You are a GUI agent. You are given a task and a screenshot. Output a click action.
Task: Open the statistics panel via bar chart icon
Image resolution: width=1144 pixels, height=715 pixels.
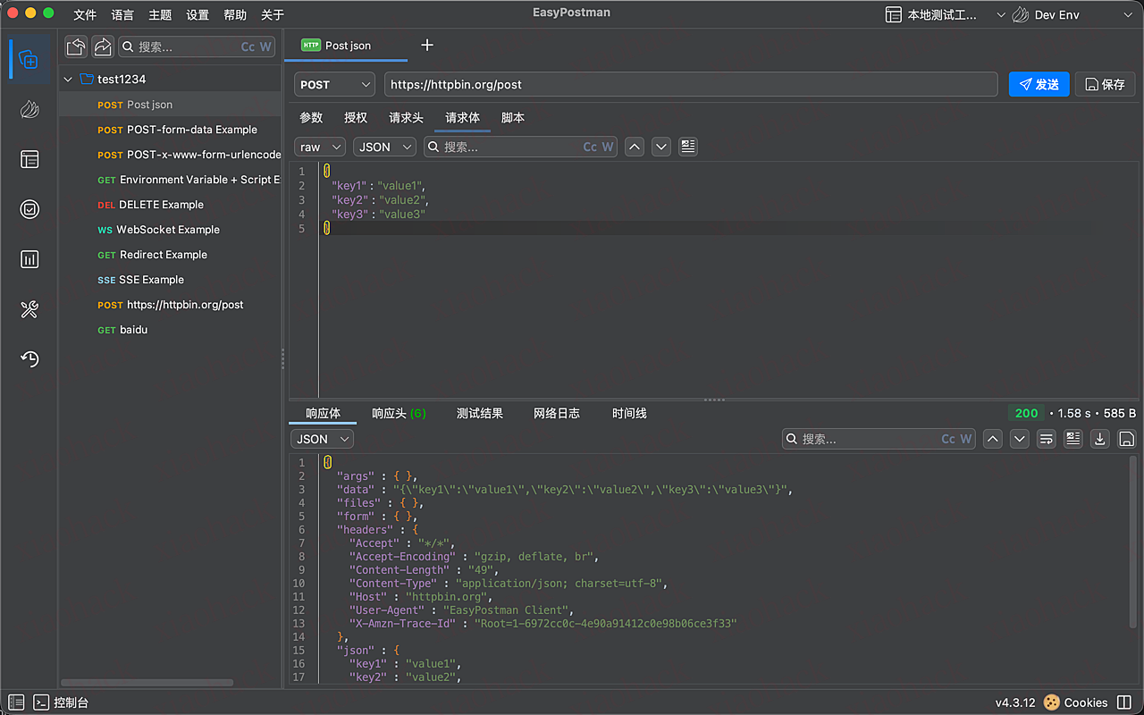coord(28,259)
